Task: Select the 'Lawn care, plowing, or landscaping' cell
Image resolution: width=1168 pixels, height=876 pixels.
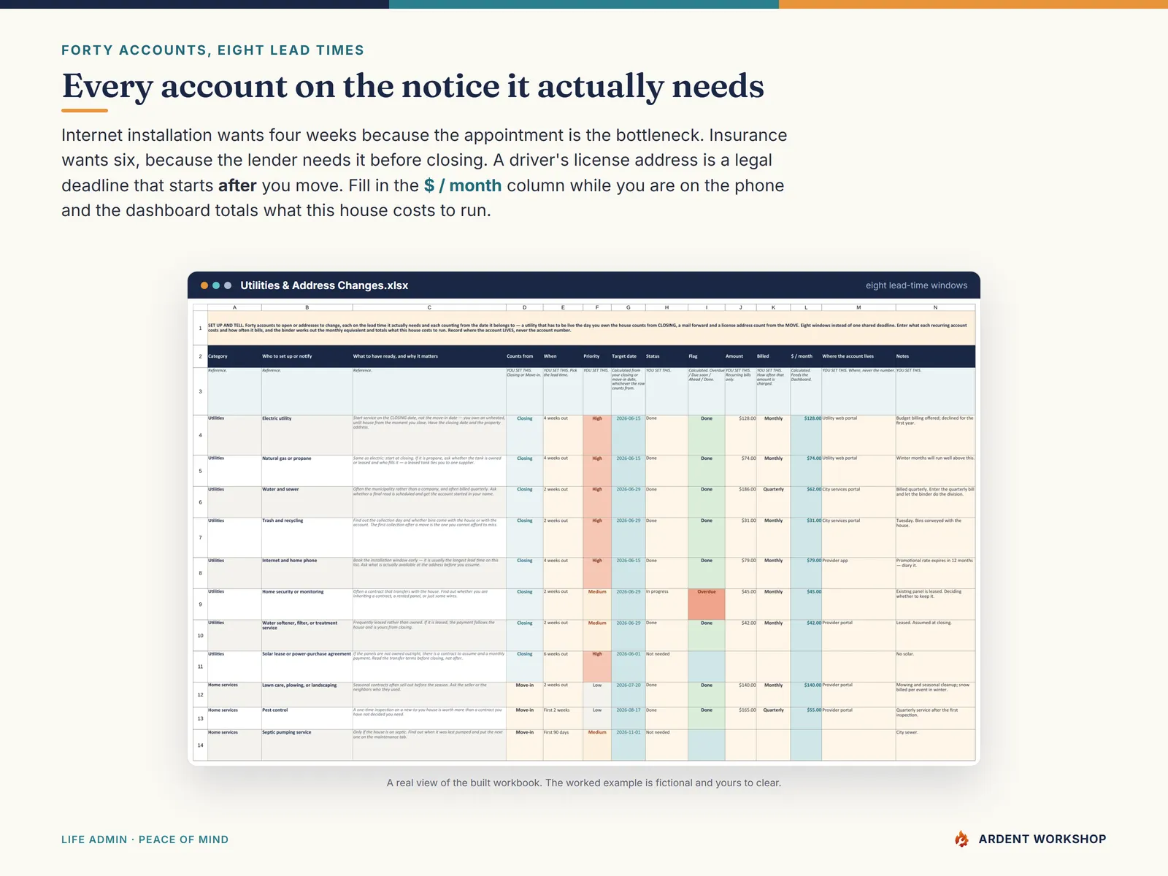Action: (307, 694)
